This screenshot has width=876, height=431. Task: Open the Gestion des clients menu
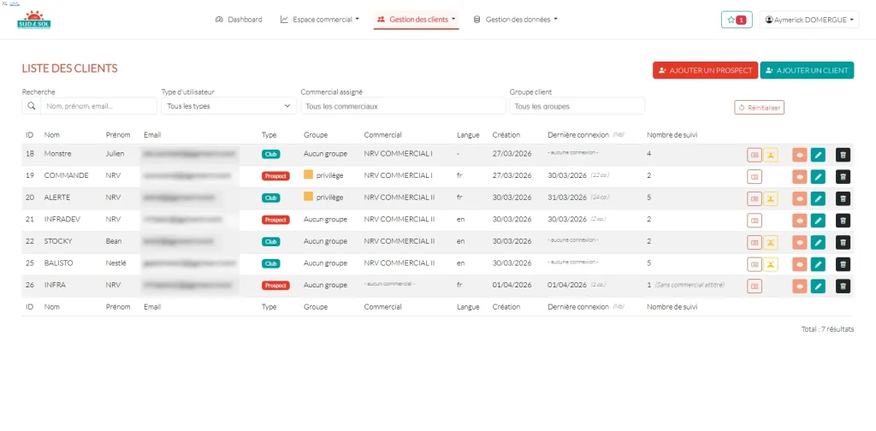click(417, 20)
